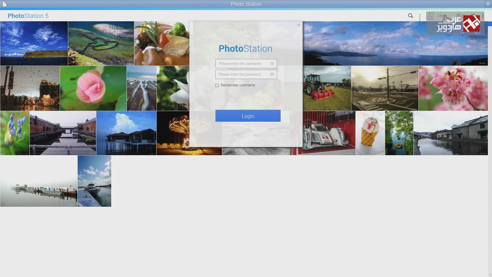The height and width of the screenshot is (277, 492).
Task: Focus the password input field
Action: [246, 74]
